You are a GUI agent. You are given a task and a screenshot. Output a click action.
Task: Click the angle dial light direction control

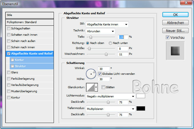(x=91, y=74)
